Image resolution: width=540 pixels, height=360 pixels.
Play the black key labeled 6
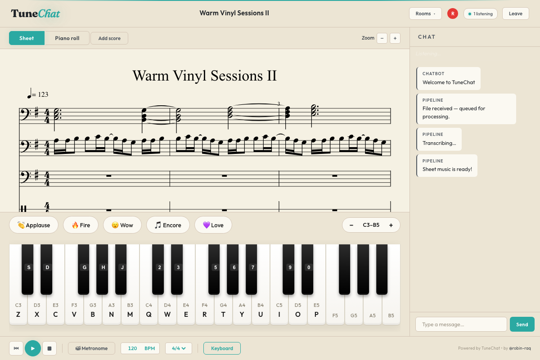[233, 269]
